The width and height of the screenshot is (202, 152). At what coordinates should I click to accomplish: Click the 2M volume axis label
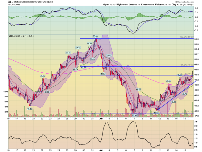tap(6, 112)
